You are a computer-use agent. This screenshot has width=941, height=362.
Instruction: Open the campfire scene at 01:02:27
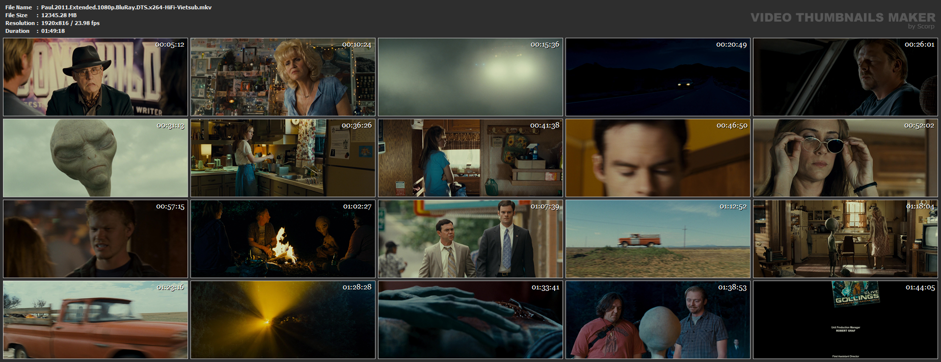point(283,239)
